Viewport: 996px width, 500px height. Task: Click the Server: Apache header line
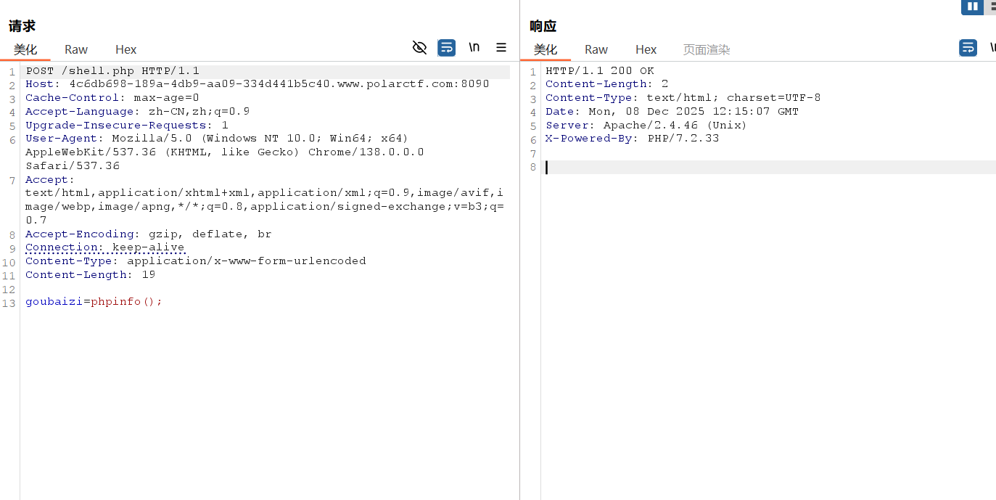coord(646,125)
